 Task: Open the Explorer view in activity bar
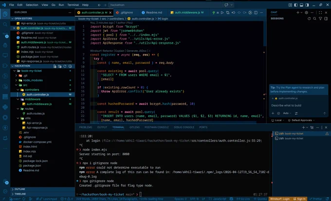coord(5,14)
